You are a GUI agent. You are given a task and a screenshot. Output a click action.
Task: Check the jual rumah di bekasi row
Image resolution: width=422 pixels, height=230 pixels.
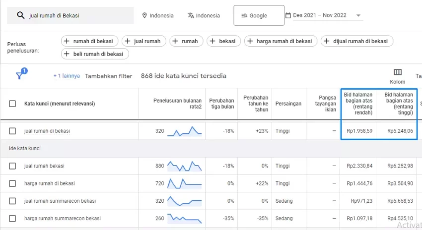click(x=12, y=131)
